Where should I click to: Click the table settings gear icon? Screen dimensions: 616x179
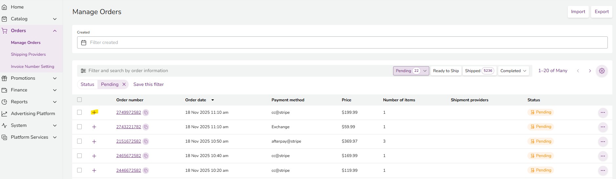(602, 71)
